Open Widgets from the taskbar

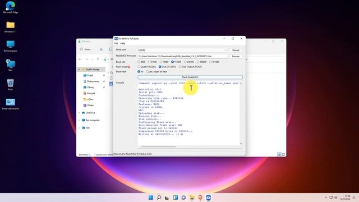pos(176,198)
